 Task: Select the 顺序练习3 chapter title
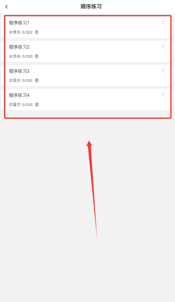pyautogui.click(x=19, y=71)
